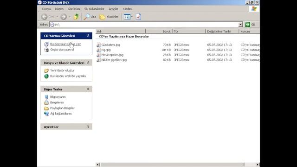Sort by the Adı column header
This screenshot has height=167, width=297.
121,31
